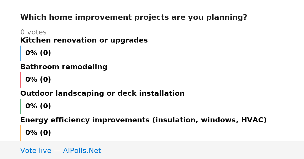Click the orange bar under Energy efficiency

(x=20, y=133)
